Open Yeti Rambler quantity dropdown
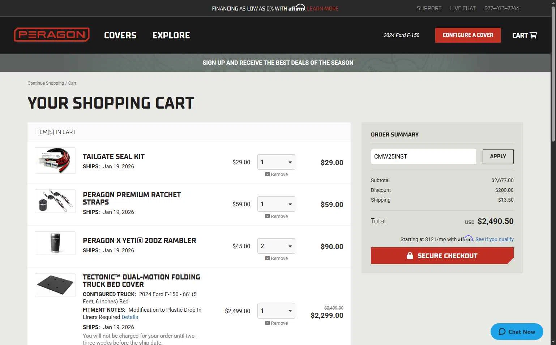Screen dimensions: 556x345 pyautogui.click(x=276, y=246)
